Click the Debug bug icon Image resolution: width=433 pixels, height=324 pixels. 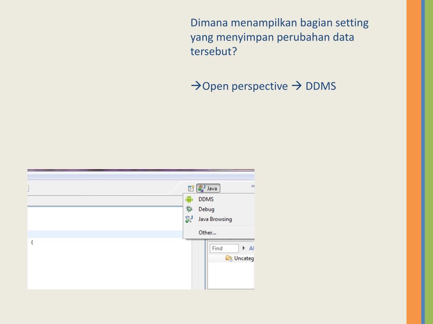pos(189,209)
